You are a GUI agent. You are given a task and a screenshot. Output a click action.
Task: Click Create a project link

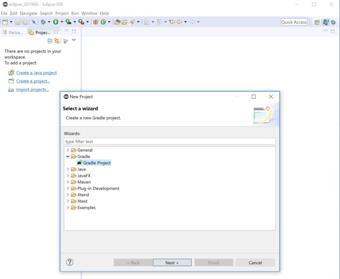click(x=33, y=81)
